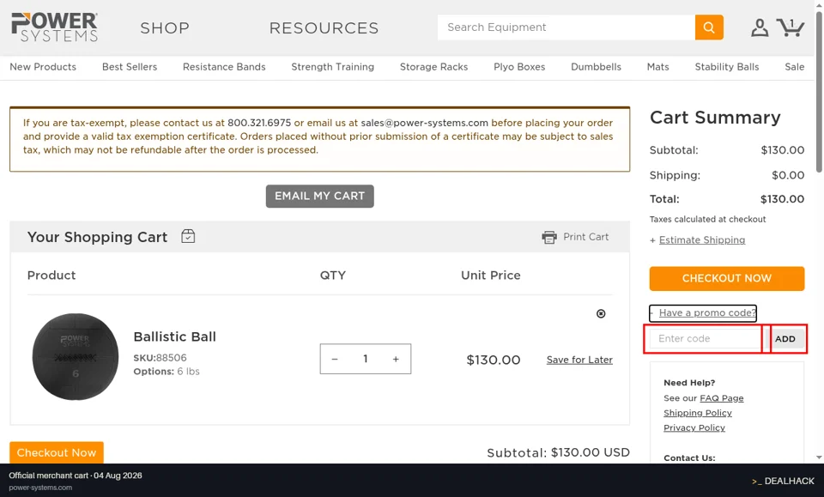824x497 pixels.
Task: Click the Print Cart link text
Action: pos(586,237)
